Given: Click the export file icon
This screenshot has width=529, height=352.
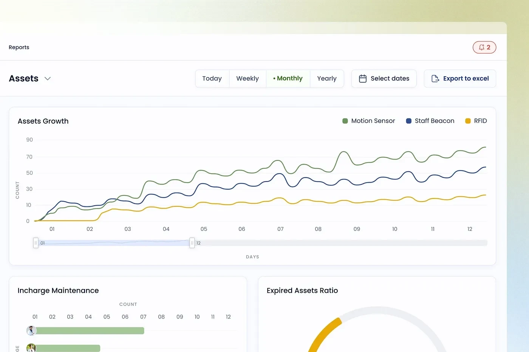Looking at the screenshot, I should pos(435,78).
